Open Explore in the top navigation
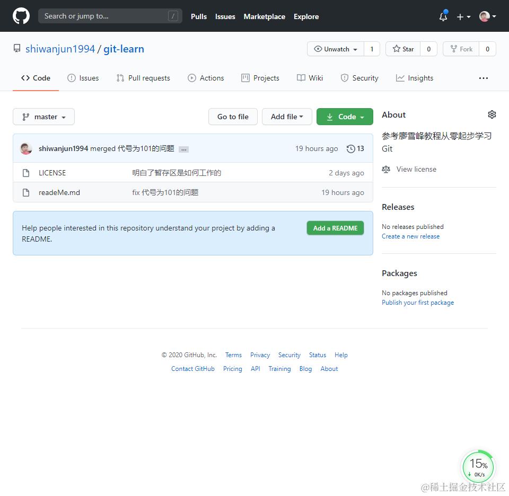The width and height of the screenshot is (509, 496). [306, 16]
